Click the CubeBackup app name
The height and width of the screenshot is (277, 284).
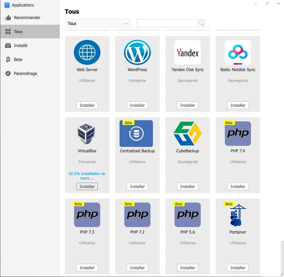pos(187,151)
